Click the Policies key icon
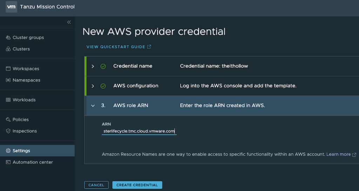 (x=8, y=120)
